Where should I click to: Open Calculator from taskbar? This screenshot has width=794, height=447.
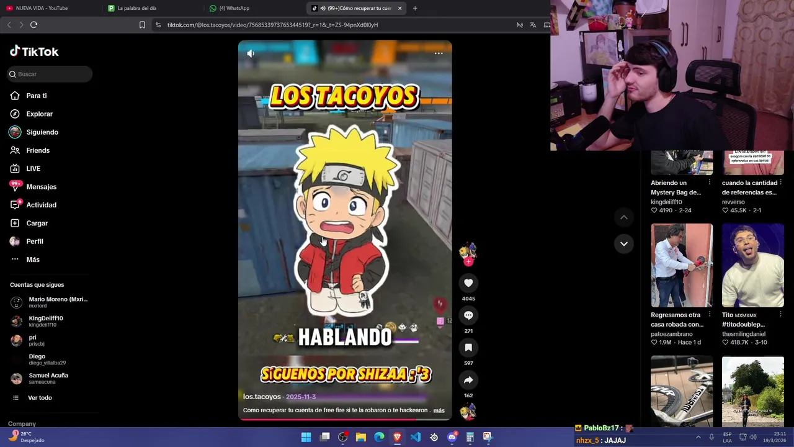[x=470, y=437]
